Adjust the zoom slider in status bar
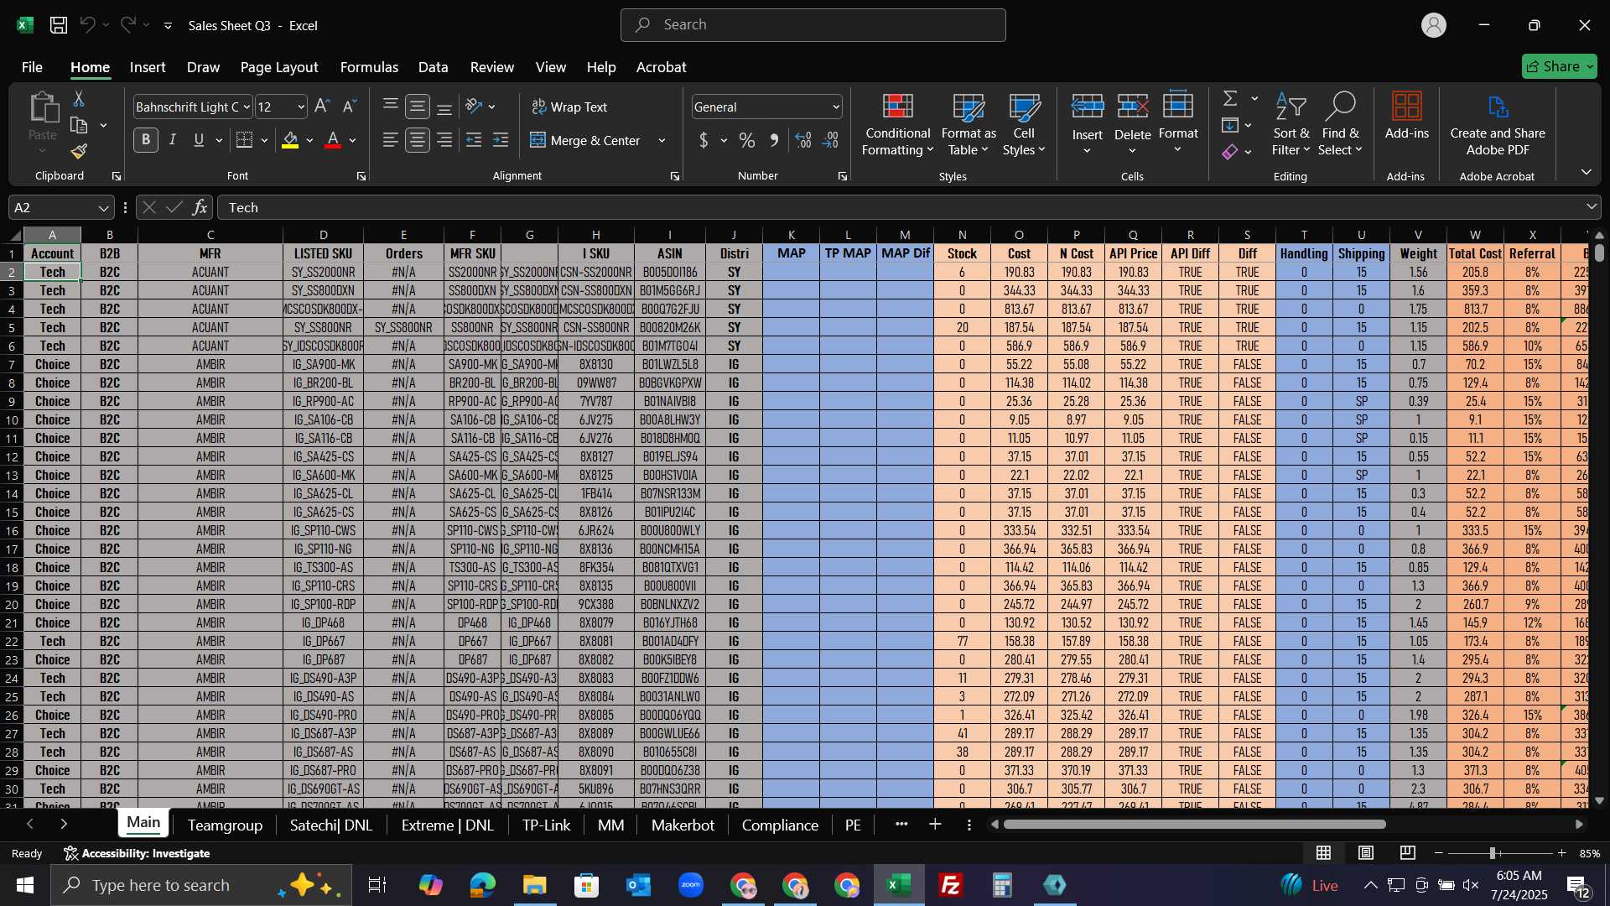Screen dimensions: 1610x906 click(x=1493, y=853)
